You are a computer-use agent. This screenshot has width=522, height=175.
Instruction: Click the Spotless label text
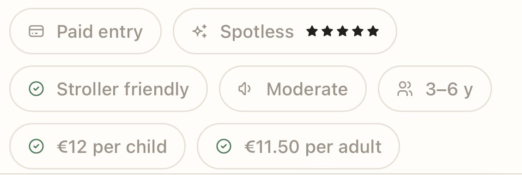[257, 32]
